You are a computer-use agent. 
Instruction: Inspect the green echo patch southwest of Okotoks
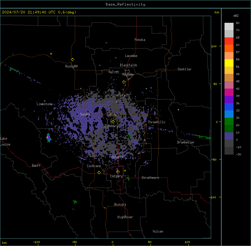coord(75,202)
